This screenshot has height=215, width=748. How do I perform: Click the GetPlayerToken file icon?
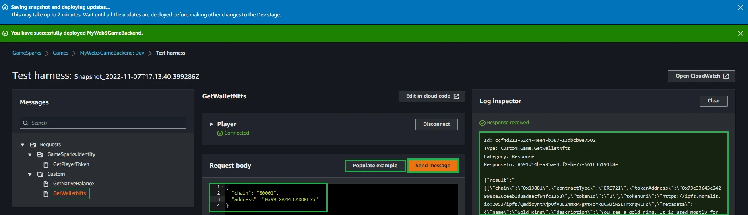(x=46, y=164)
